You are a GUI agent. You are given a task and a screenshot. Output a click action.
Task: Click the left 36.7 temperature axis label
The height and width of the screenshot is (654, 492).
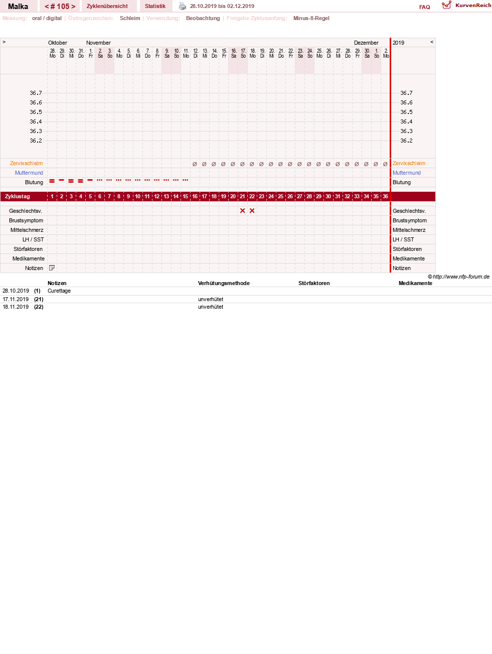coord(36,93)
